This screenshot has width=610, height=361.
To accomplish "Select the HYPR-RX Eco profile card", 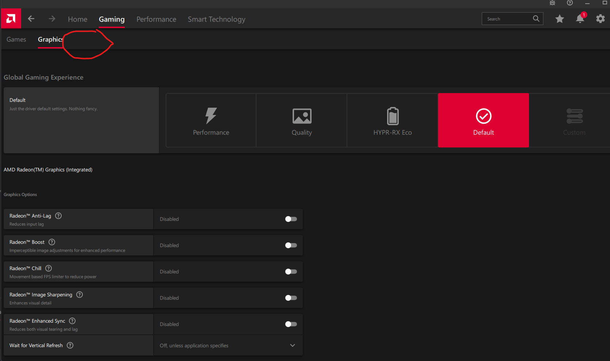I will click(x=393, y=120).
